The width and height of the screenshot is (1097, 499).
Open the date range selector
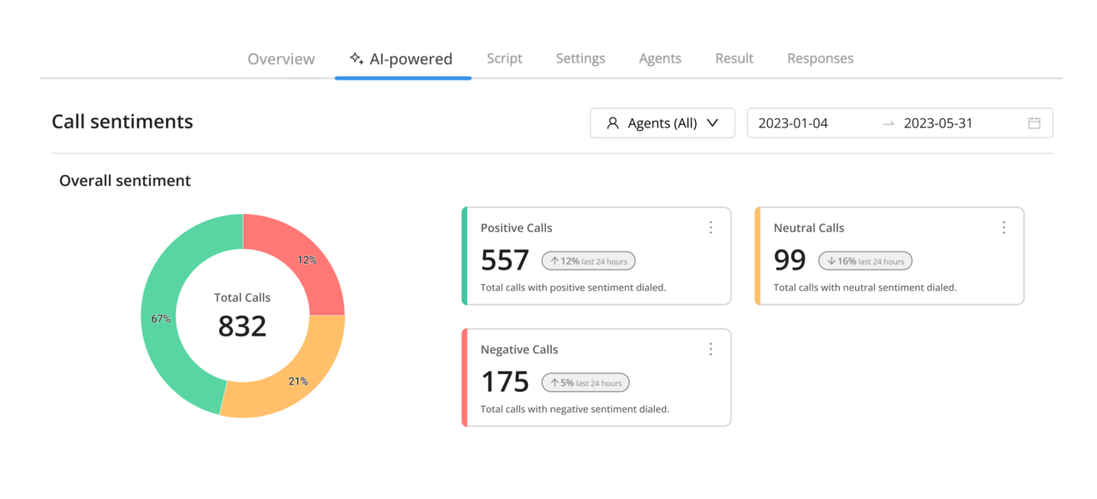[900, 122]
